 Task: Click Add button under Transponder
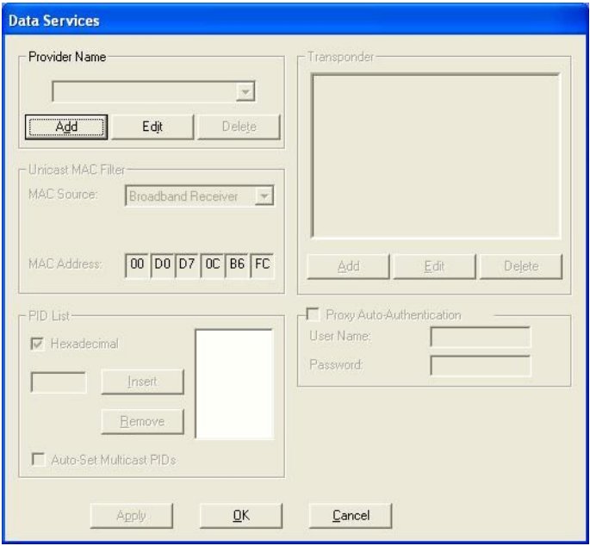(x=349, y=266)
